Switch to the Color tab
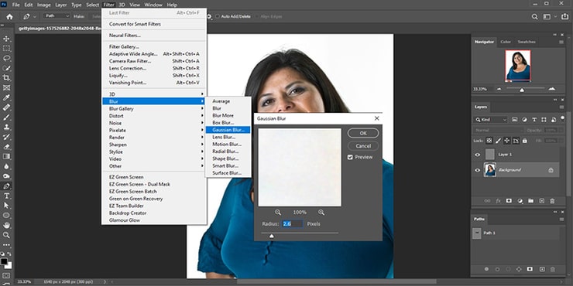This screenshot has height=286, width=573. coord(506,42)
